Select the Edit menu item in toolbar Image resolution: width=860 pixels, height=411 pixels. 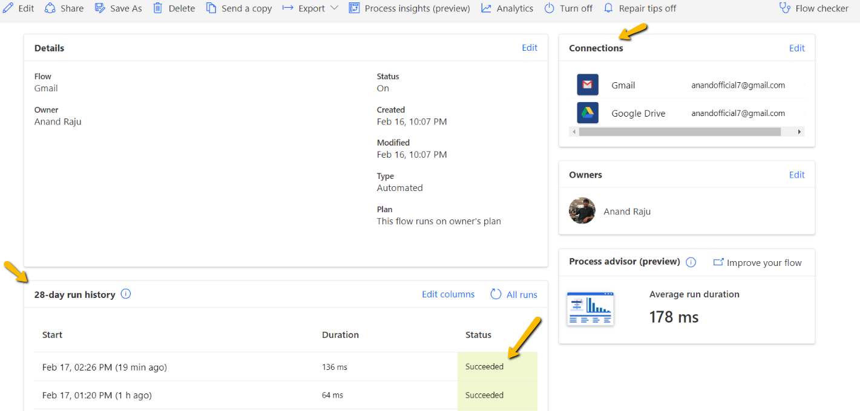click(18, 8)
